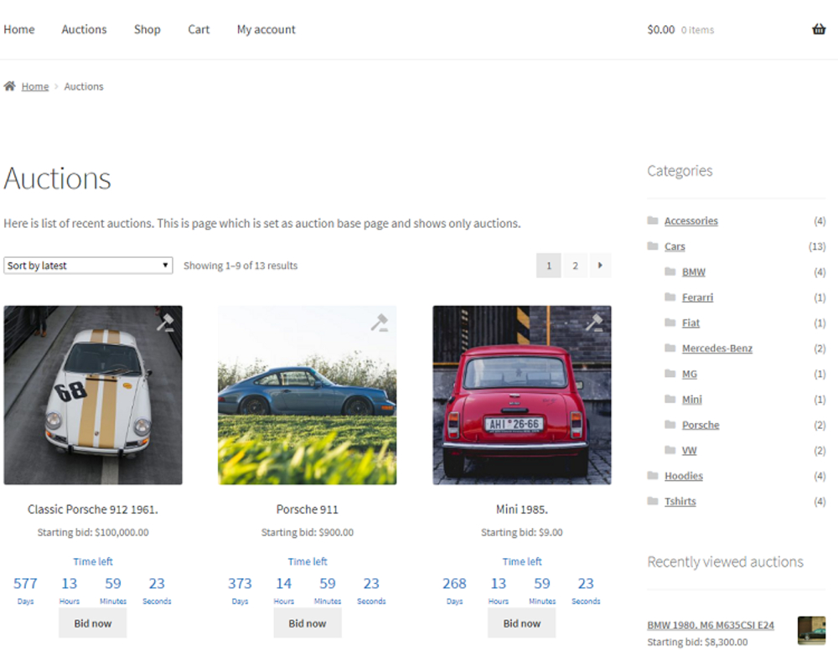Open the VW subcategory link
The width and height of the screenshot is (838, 651).
689,450
